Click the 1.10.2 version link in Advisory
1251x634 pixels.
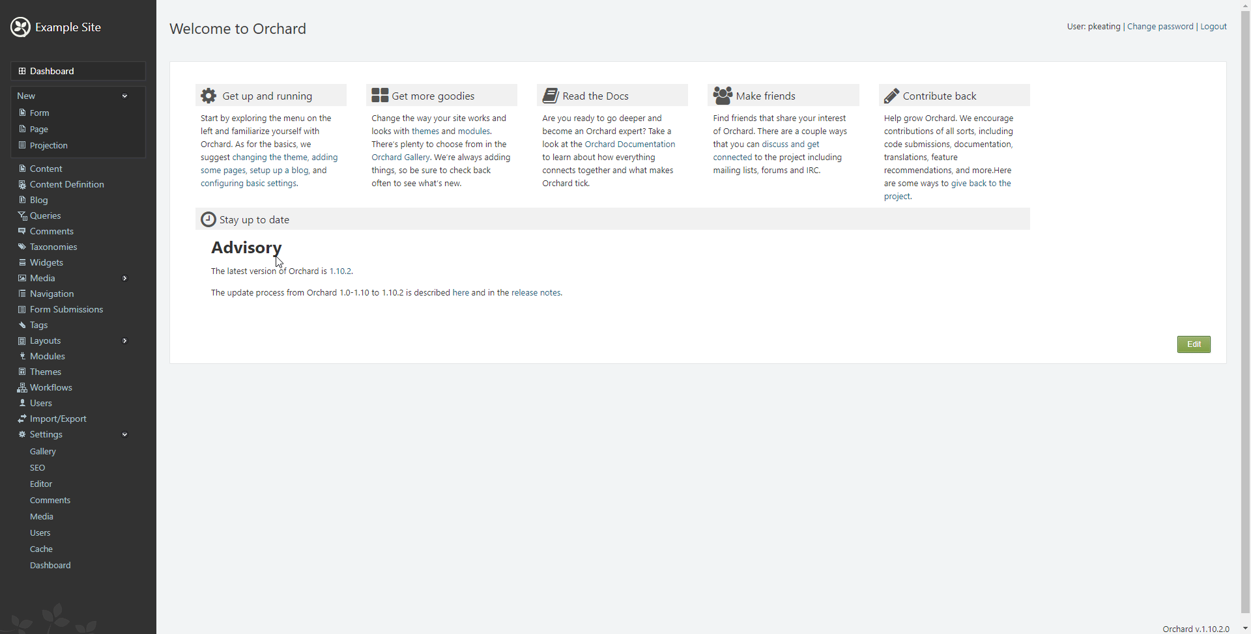(x=340, y=271)
